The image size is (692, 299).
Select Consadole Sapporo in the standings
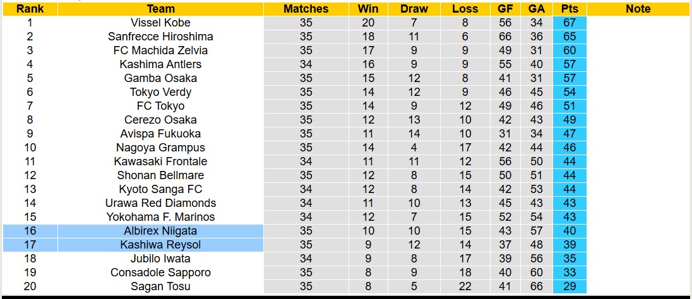click(160, 273)
